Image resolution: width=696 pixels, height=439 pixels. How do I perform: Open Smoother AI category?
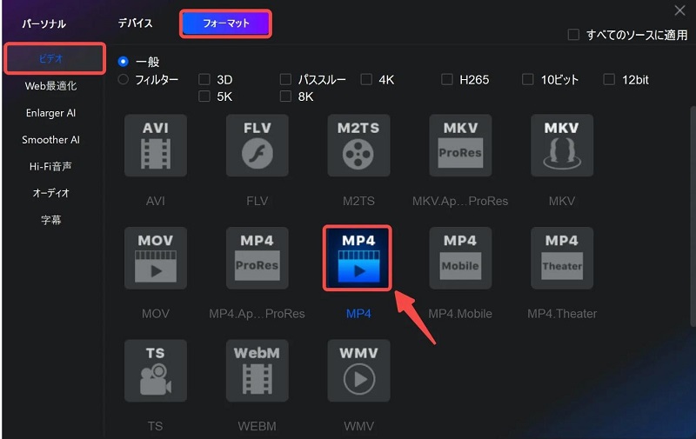(50, 140)
